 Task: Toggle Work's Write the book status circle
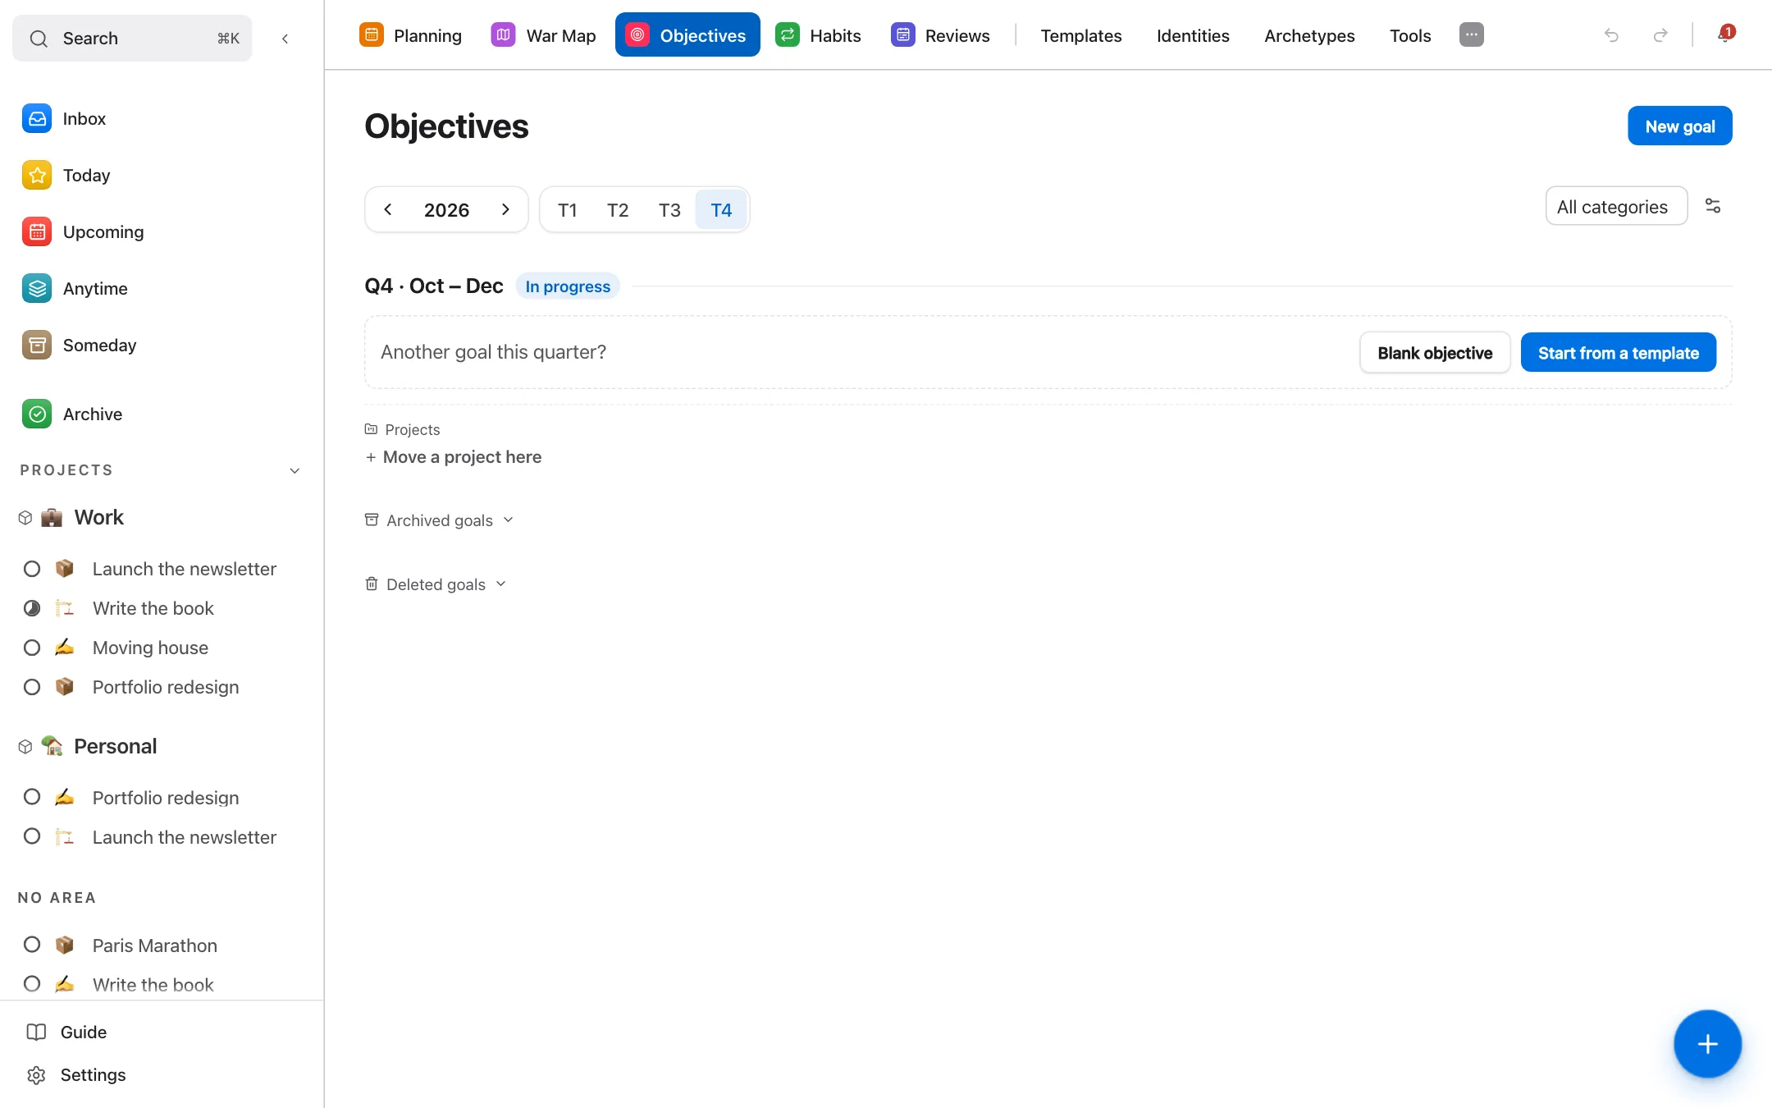tap(32, 608)
